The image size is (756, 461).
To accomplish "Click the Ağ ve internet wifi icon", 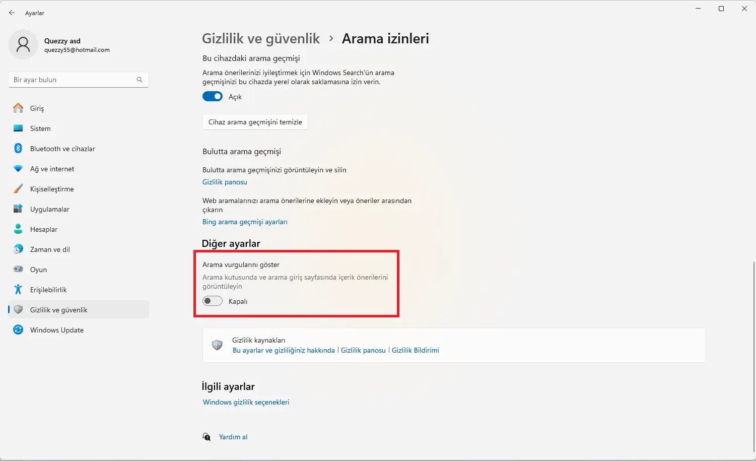I will pos(18,169).
